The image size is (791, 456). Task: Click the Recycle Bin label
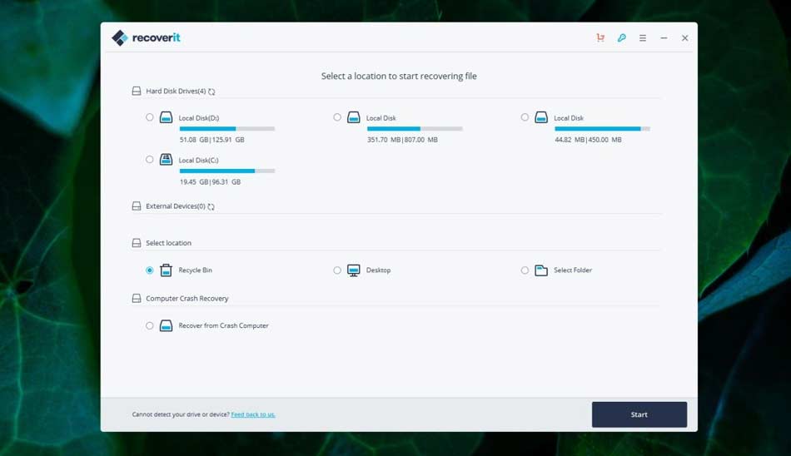coord(195,270)
